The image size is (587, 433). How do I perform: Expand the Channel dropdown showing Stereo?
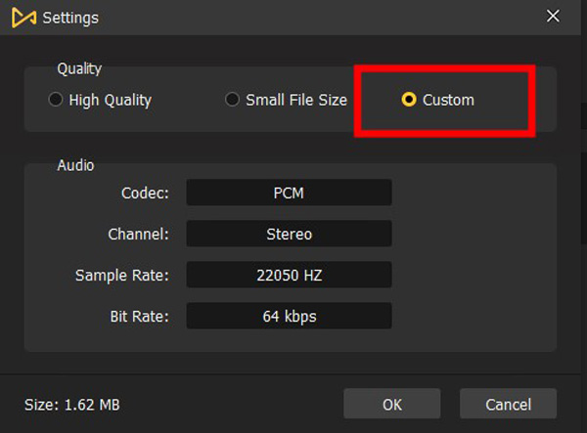[289, 234]
